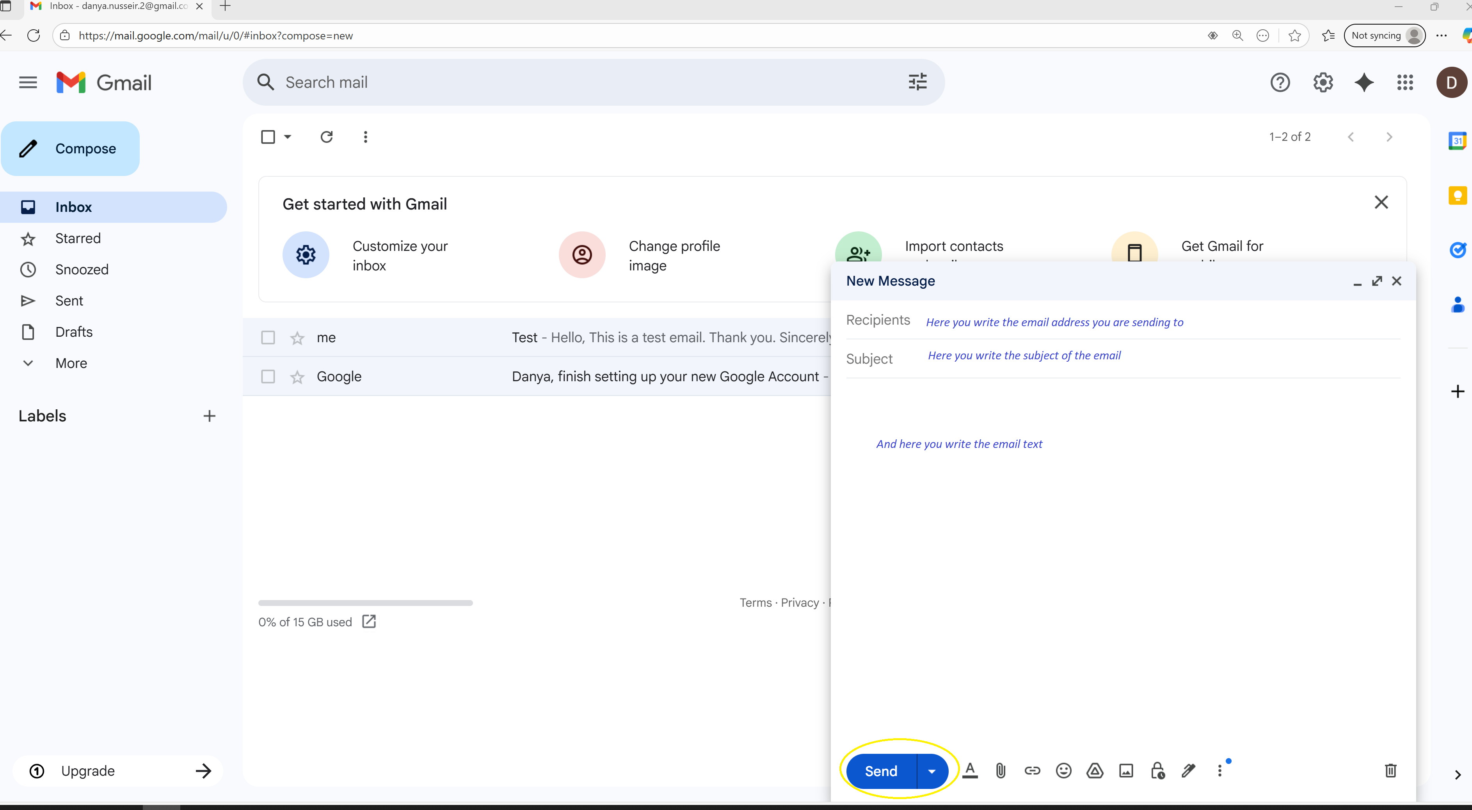Image resolution: width=1472 pixels, height=810 pixels.
Task: Open a new browser tab
Action: click(x=224, y=6)
